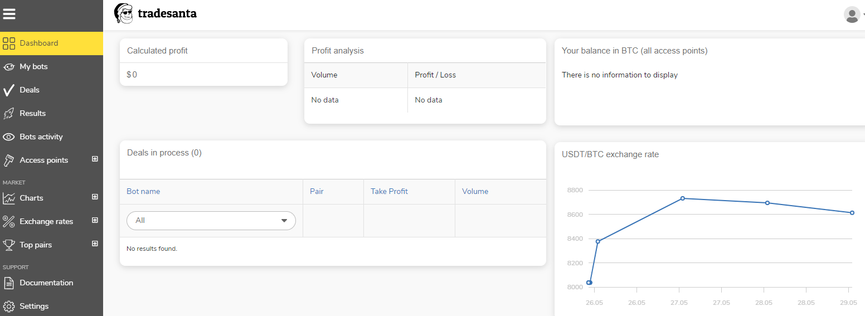
Task: Open the user account menu
Action: 852,14
